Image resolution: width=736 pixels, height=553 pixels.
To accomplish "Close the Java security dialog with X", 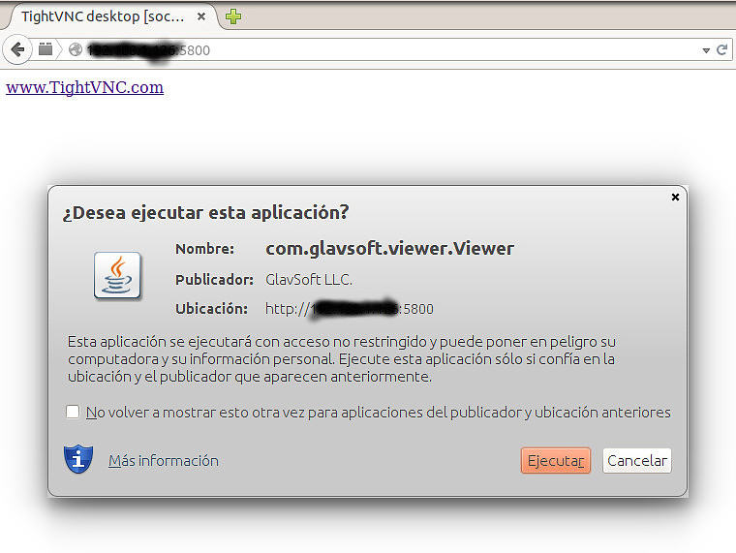I will (x=675, y=198).
